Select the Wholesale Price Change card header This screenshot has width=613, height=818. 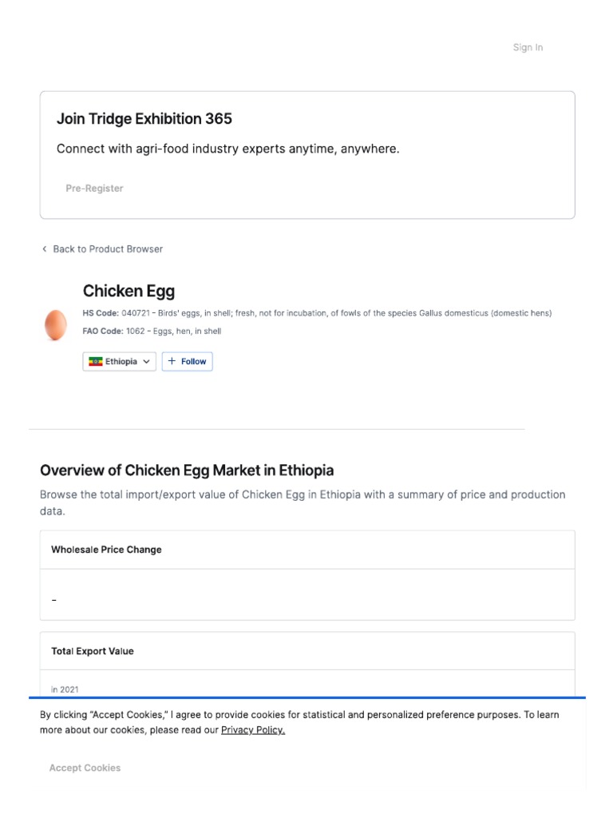pyautogui.click(x=107, y=550)
